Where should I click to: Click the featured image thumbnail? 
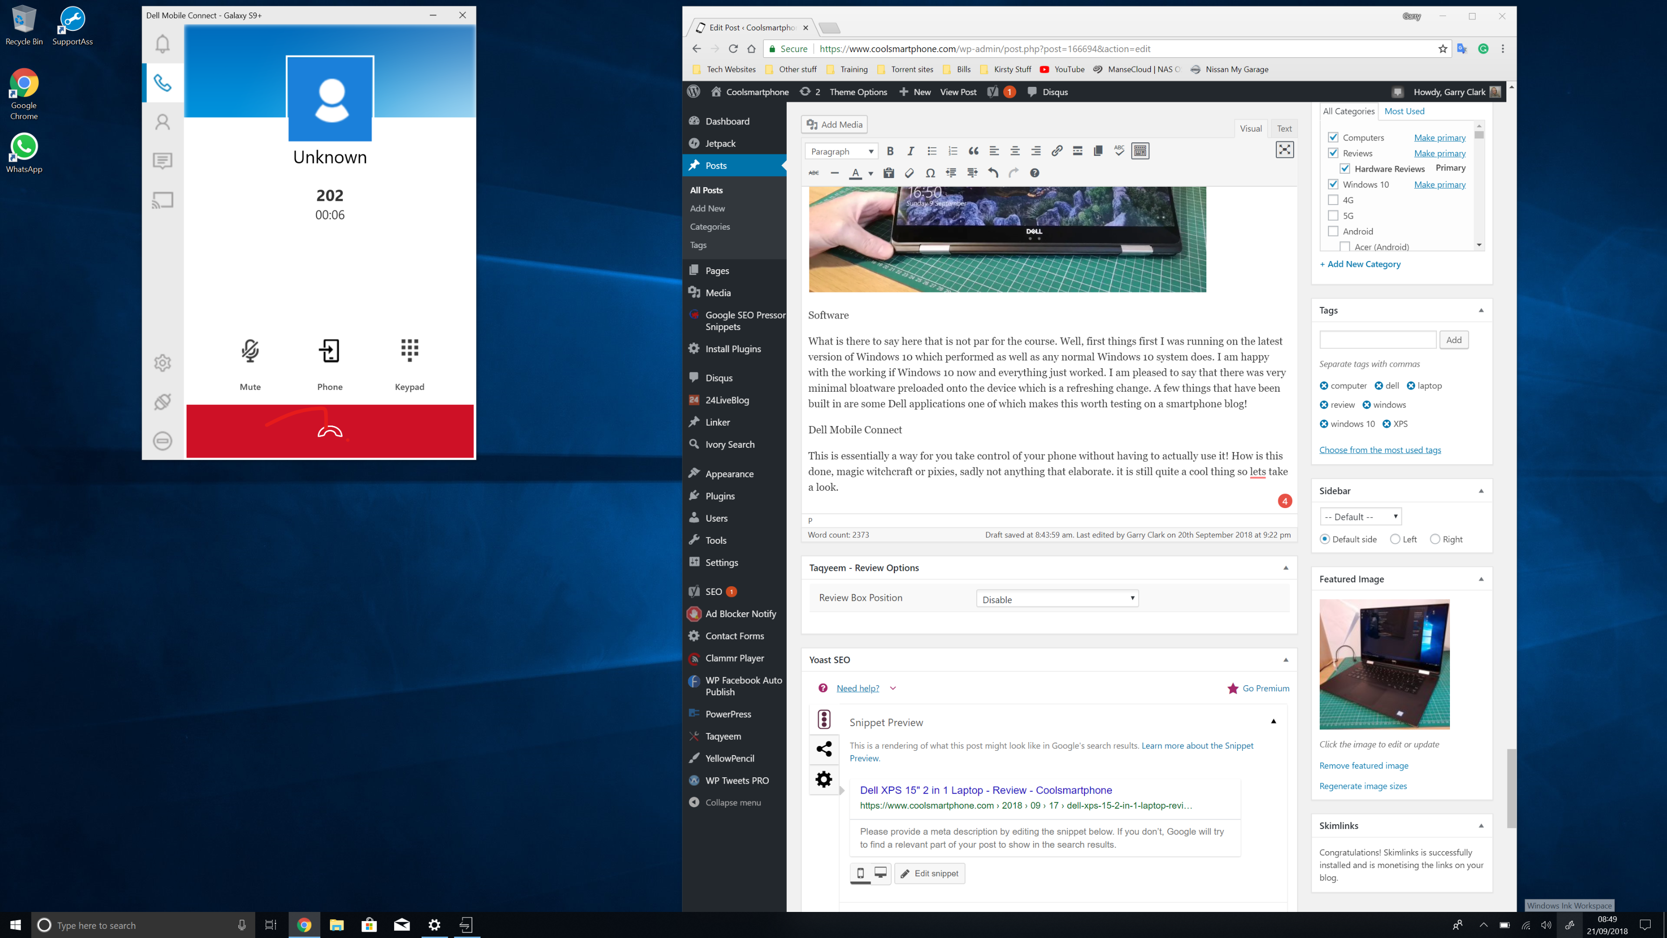point(1384,664)
